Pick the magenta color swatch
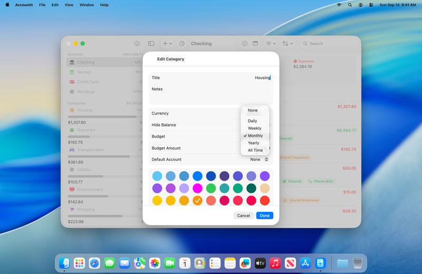422x274 pixels. click(x=197, y=188)
